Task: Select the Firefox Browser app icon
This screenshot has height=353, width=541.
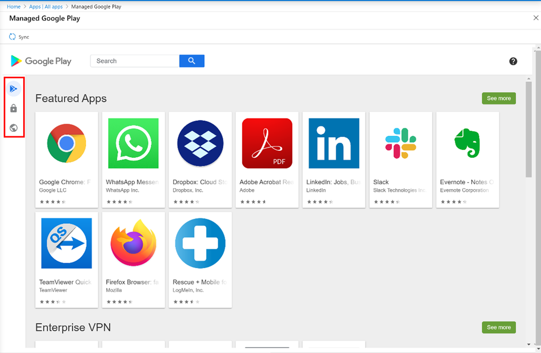Action: tap(133, 242)
